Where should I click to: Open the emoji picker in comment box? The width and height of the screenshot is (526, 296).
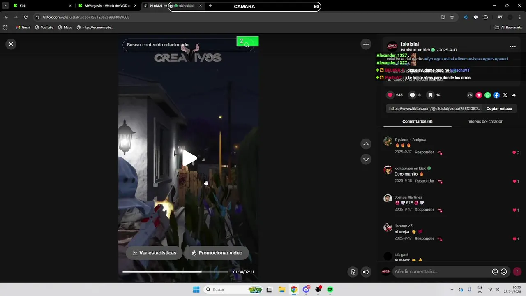coord(504,271)
